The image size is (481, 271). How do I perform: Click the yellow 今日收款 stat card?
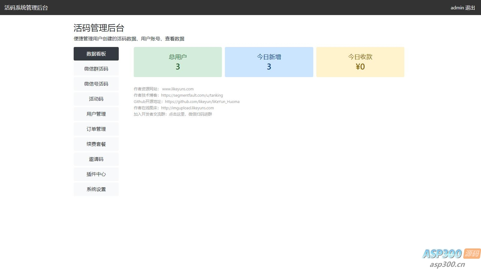coord(360,62)
